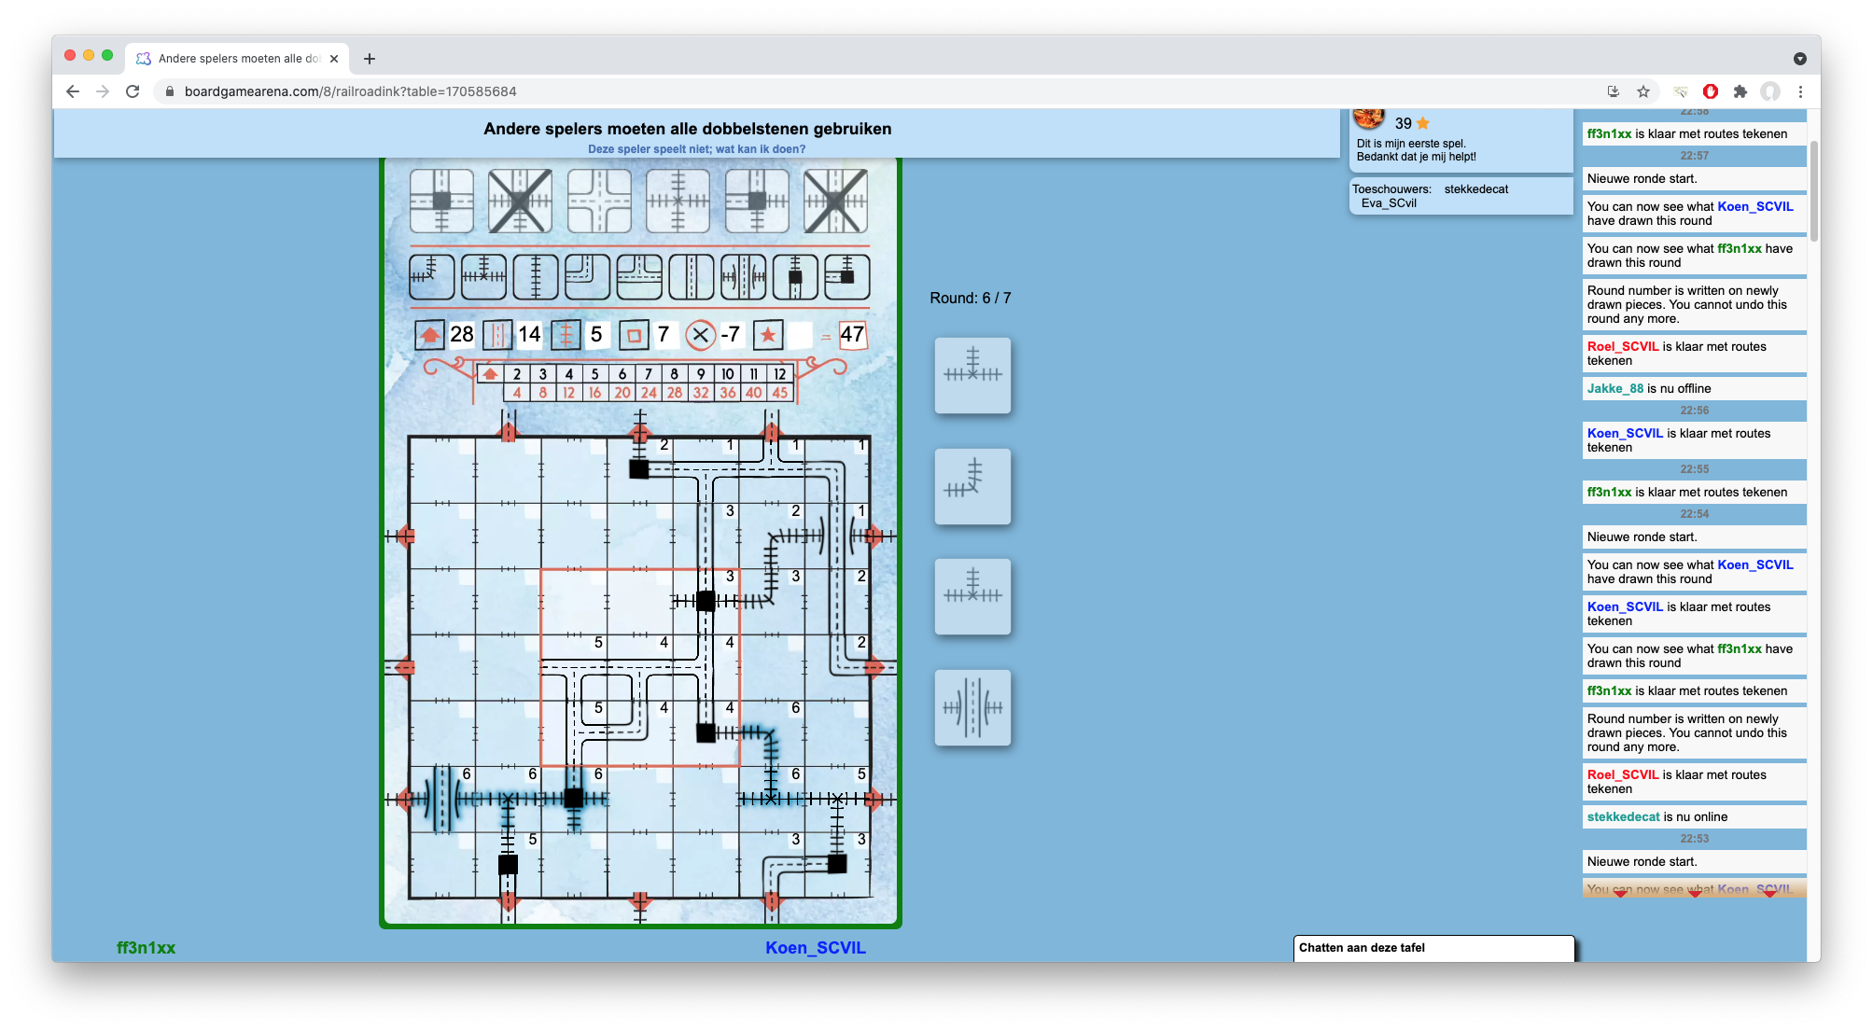Pick the straight highway route reference tile

point(692,277)
